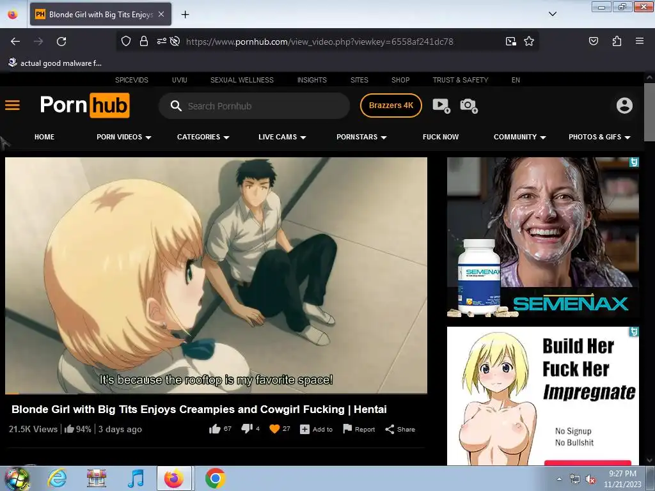
Task: Click the magnifier search icon
Action: [176, 106]
